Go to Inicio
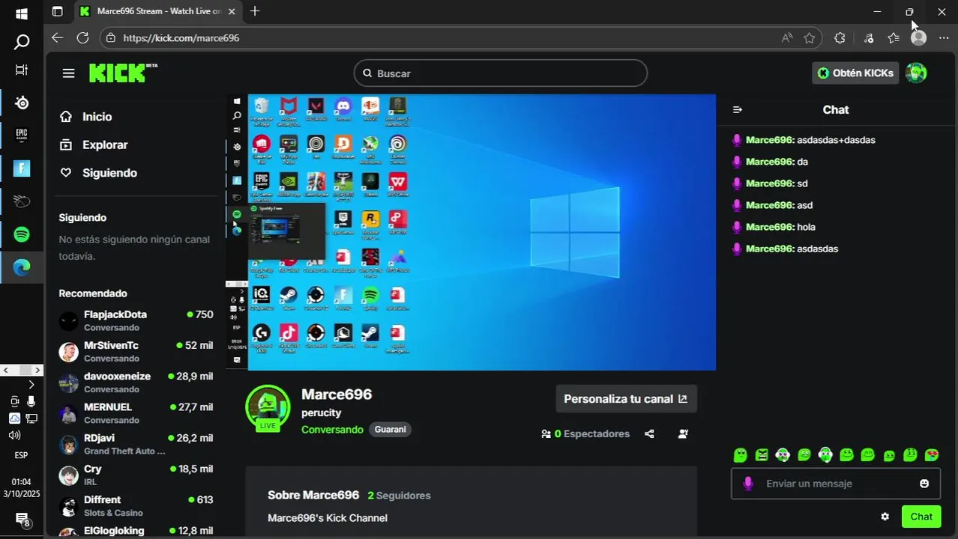This screenshot has width=958, height=539. point(97,117)
